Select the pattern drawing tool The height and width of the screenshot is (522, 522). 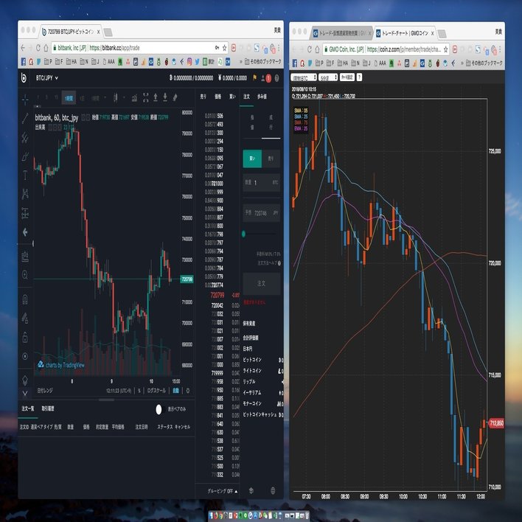point(25,194)
